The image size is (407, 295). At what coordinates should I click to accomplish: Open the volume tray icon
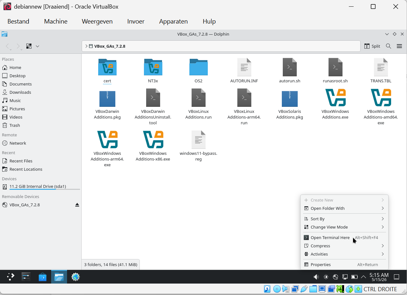[316, 277]
